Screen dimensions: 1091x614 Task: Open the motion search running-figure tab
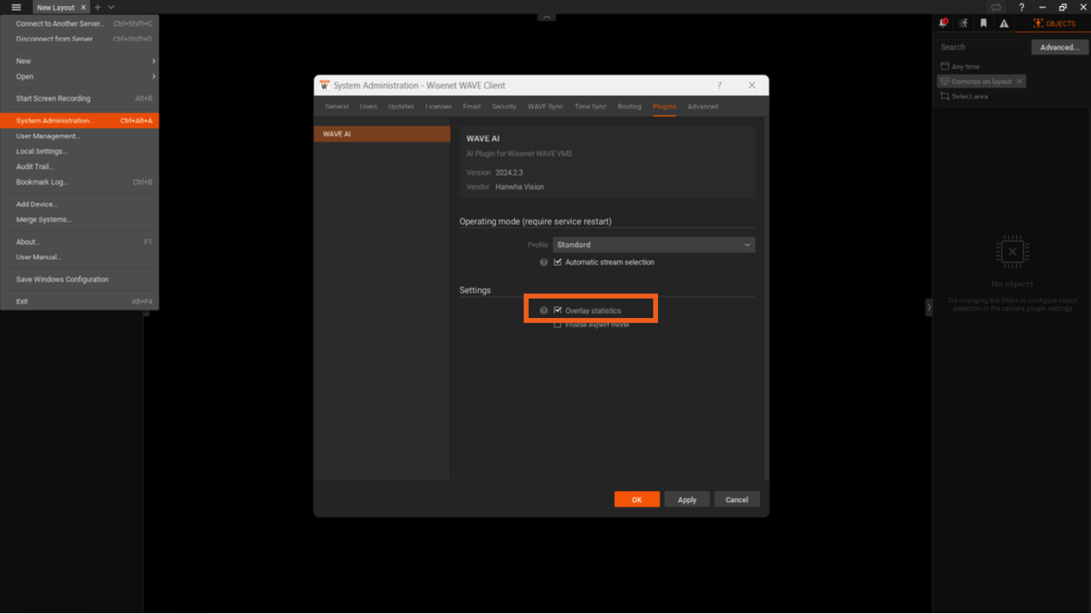pyautogui.click(x=964, y=23)
